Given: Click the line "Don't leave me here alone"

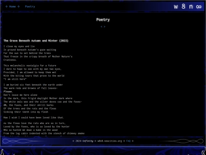Looking at the screenshot, I should tap(20, 95).
